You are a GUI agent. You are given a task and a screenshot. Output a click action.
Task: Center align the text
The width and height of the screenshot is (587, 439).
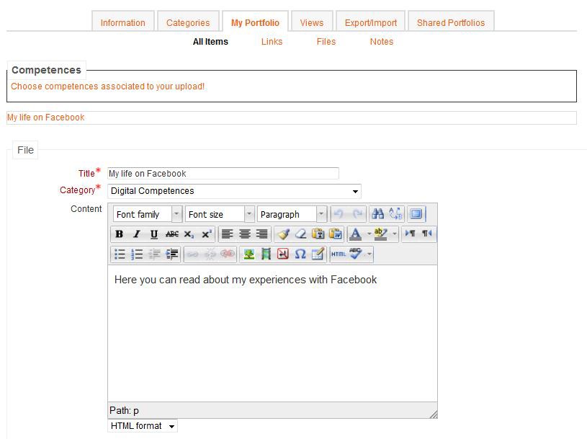245,234
